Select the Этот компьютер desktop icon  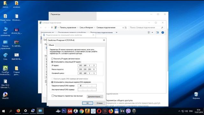(x=5, y=31)
